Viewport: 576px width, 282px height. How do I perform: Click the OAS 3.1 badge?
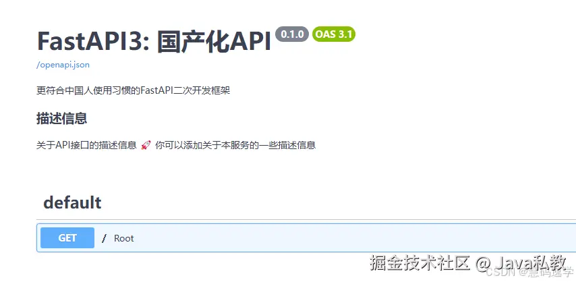click(x=334, y=34)
